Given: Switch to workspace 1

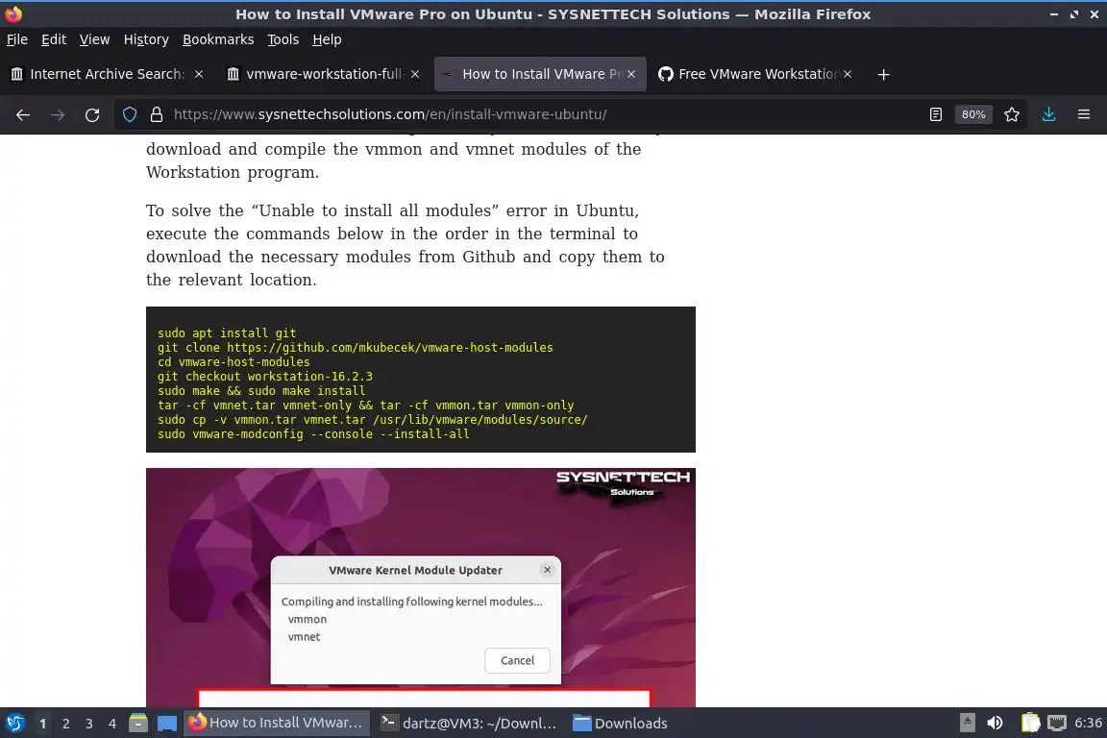Looking at the screenshot, I should pyautogui.click(x=42, y=724).
